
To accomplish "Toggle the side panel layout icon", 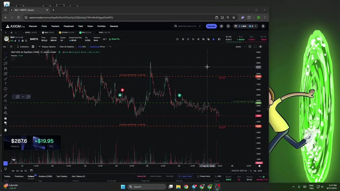I will click(x=219, y=39).
